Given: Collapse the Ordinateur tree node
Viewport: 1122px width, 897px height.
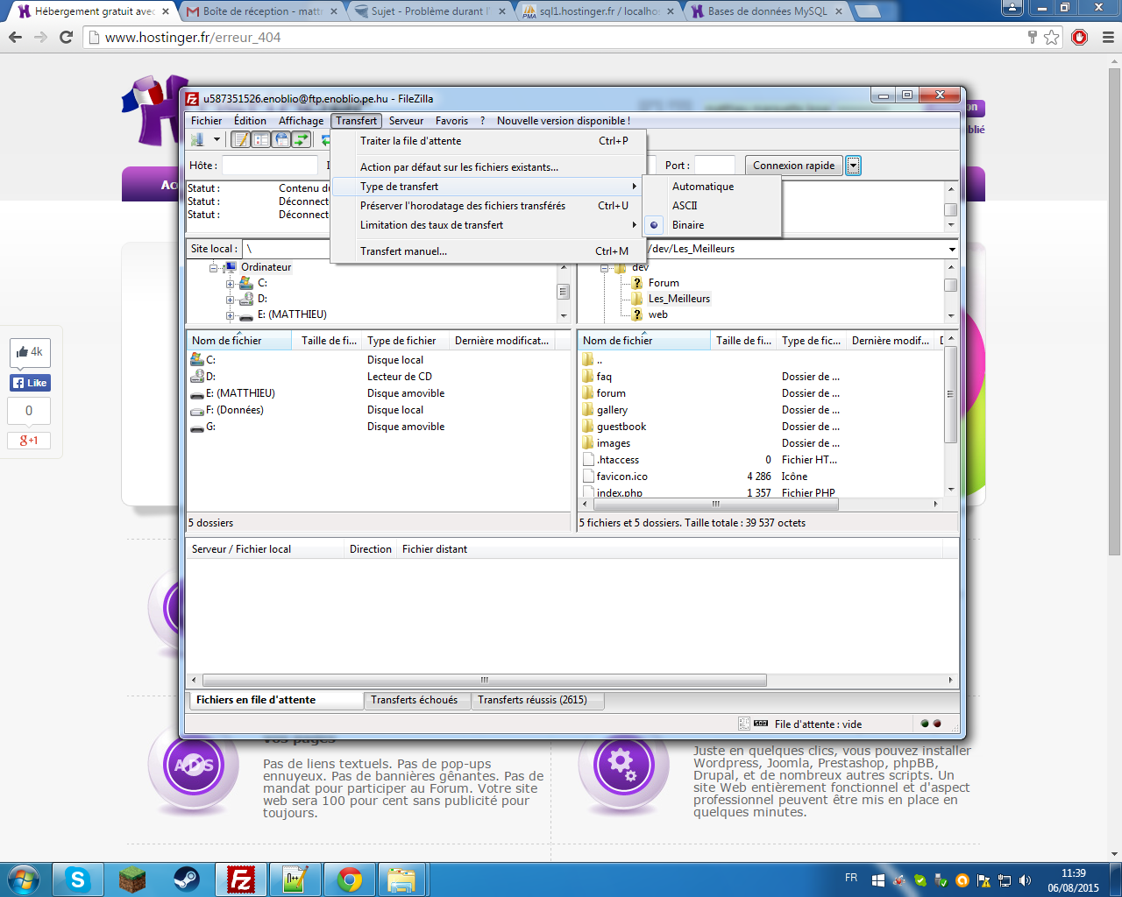Looking at the screenshot, I should coord(213,268).
